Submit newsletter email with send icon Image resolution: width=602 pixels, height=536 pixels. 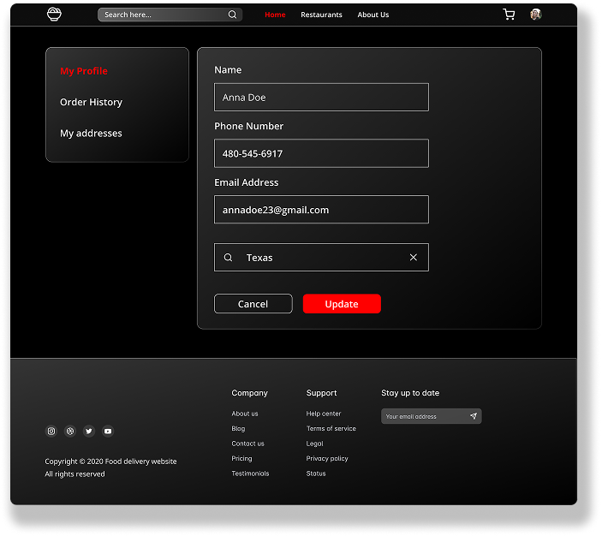474,416
